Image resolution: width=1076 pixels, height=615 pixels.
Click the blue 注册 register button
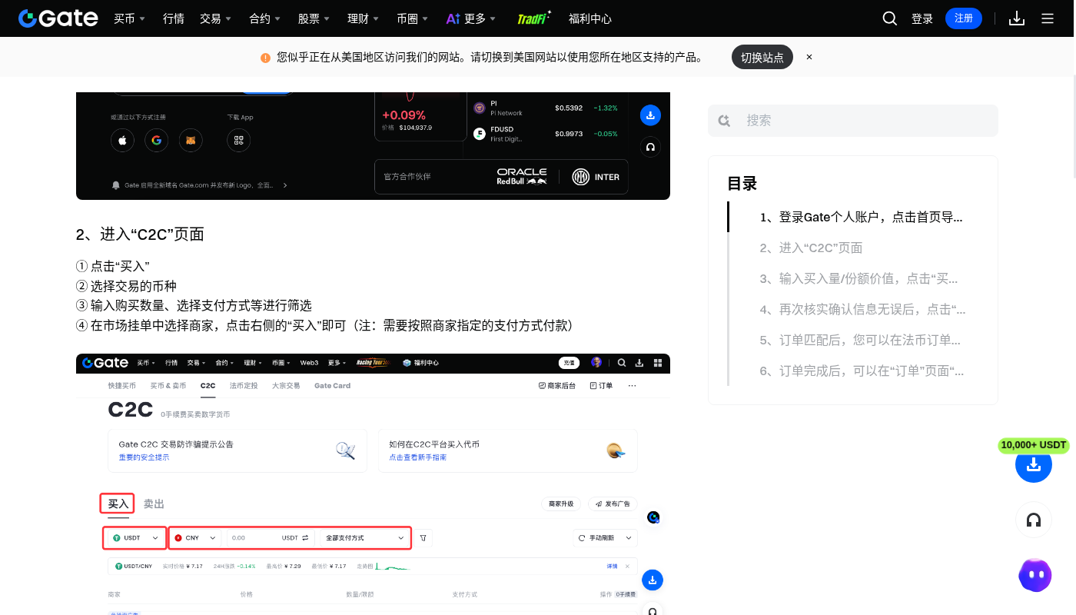tap(964, 18)
